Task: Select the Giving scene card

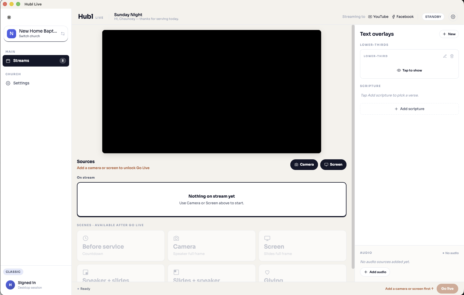Action: pos(302,273)
